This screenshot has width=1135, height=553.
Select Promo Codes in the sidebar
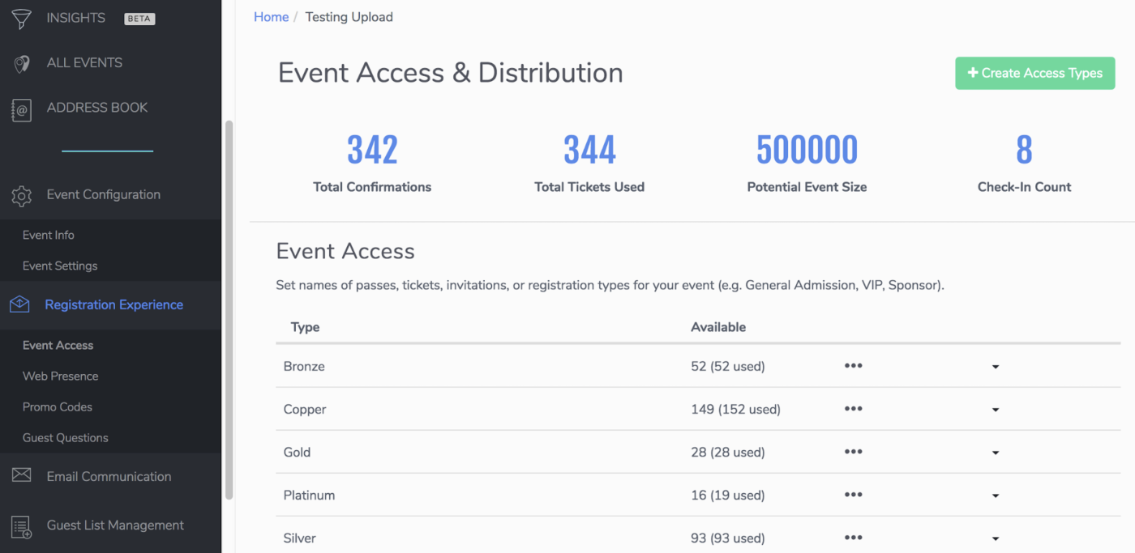click(58, 406)
